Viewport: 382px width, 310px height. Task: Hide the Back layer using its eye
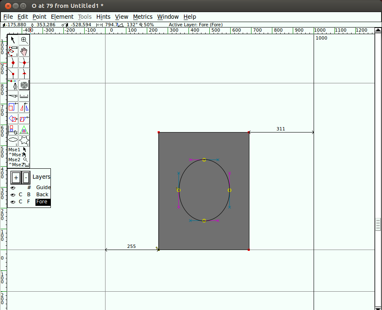point(13,195)
